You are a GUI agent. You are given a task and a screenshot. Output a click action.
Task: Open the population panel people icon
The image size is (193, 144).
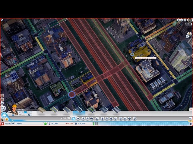[x=76, y=124]
